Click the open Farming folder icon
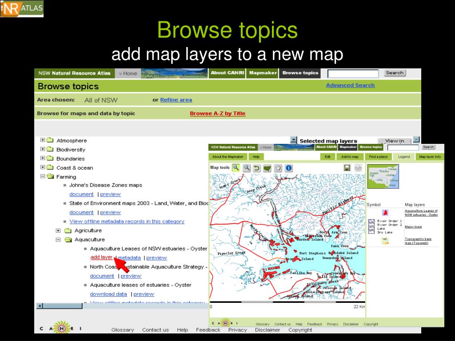This screenshot has width=455, height=341. [x=51, y=176]
